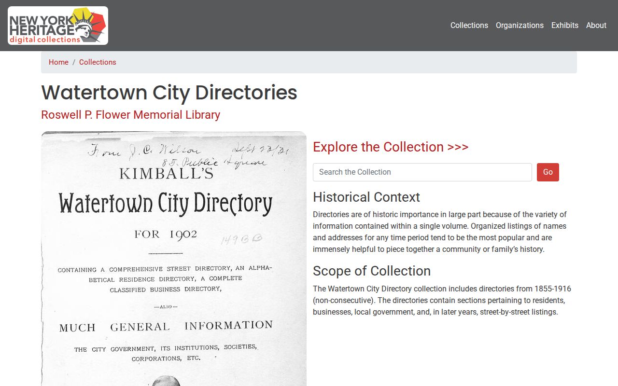Click the Watertown City Directories heading

point(169,93)
